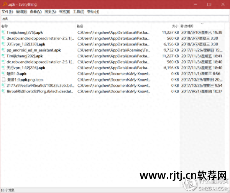This screenshot has height=193, width=230.
Task: Select the 魅音1.0.apk file icon
Action: (x=3, y=73)
